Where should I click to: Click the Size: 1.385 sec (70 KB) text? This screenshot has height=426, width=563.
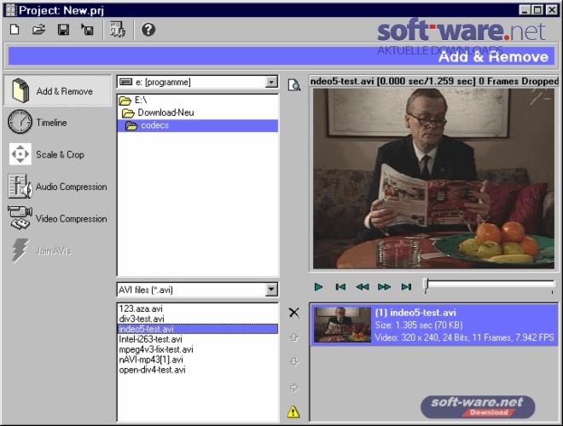click(419, 325)
